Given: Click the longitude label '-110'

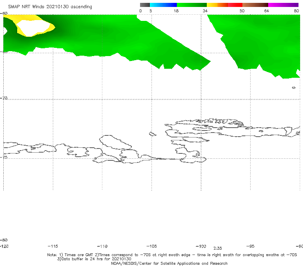Looking at the screenshot, I should 102,246.
